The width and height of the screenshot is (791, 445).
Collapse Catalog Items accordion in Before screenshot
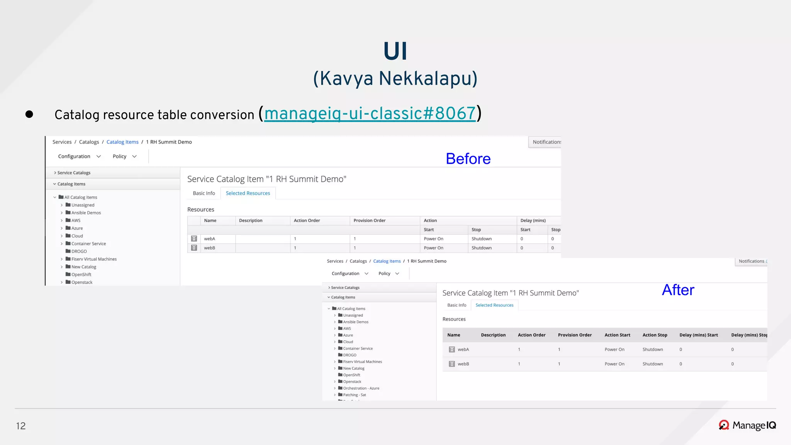pos(113,184)
